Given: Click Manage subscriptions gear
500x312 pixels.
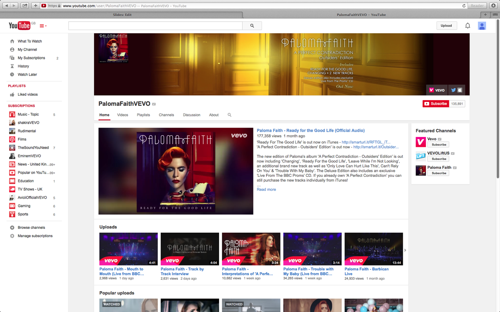Looking at the screenshot, I should [x=12, y=236].
